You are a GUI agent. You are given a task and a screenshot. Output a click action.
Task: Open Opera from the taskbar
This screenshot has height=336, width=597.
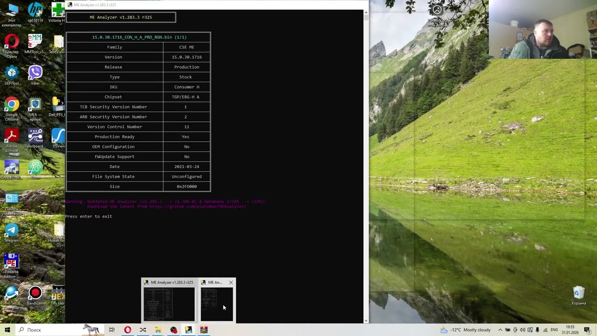(127, 330)
